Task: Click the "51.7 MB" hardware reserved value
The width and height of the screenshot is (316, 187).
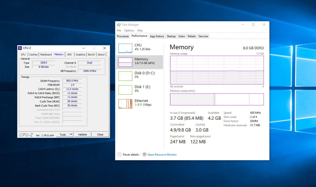Action: coord(255,125)
